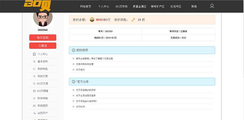
Task: Click the BO贝交易 sidebar icon
Action: [34, 84]
